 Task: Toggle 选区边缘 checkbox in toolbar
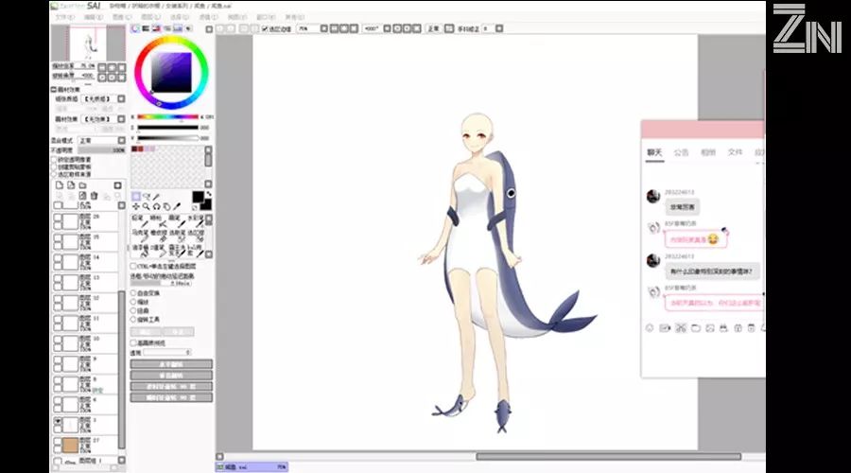click(265, 28)
